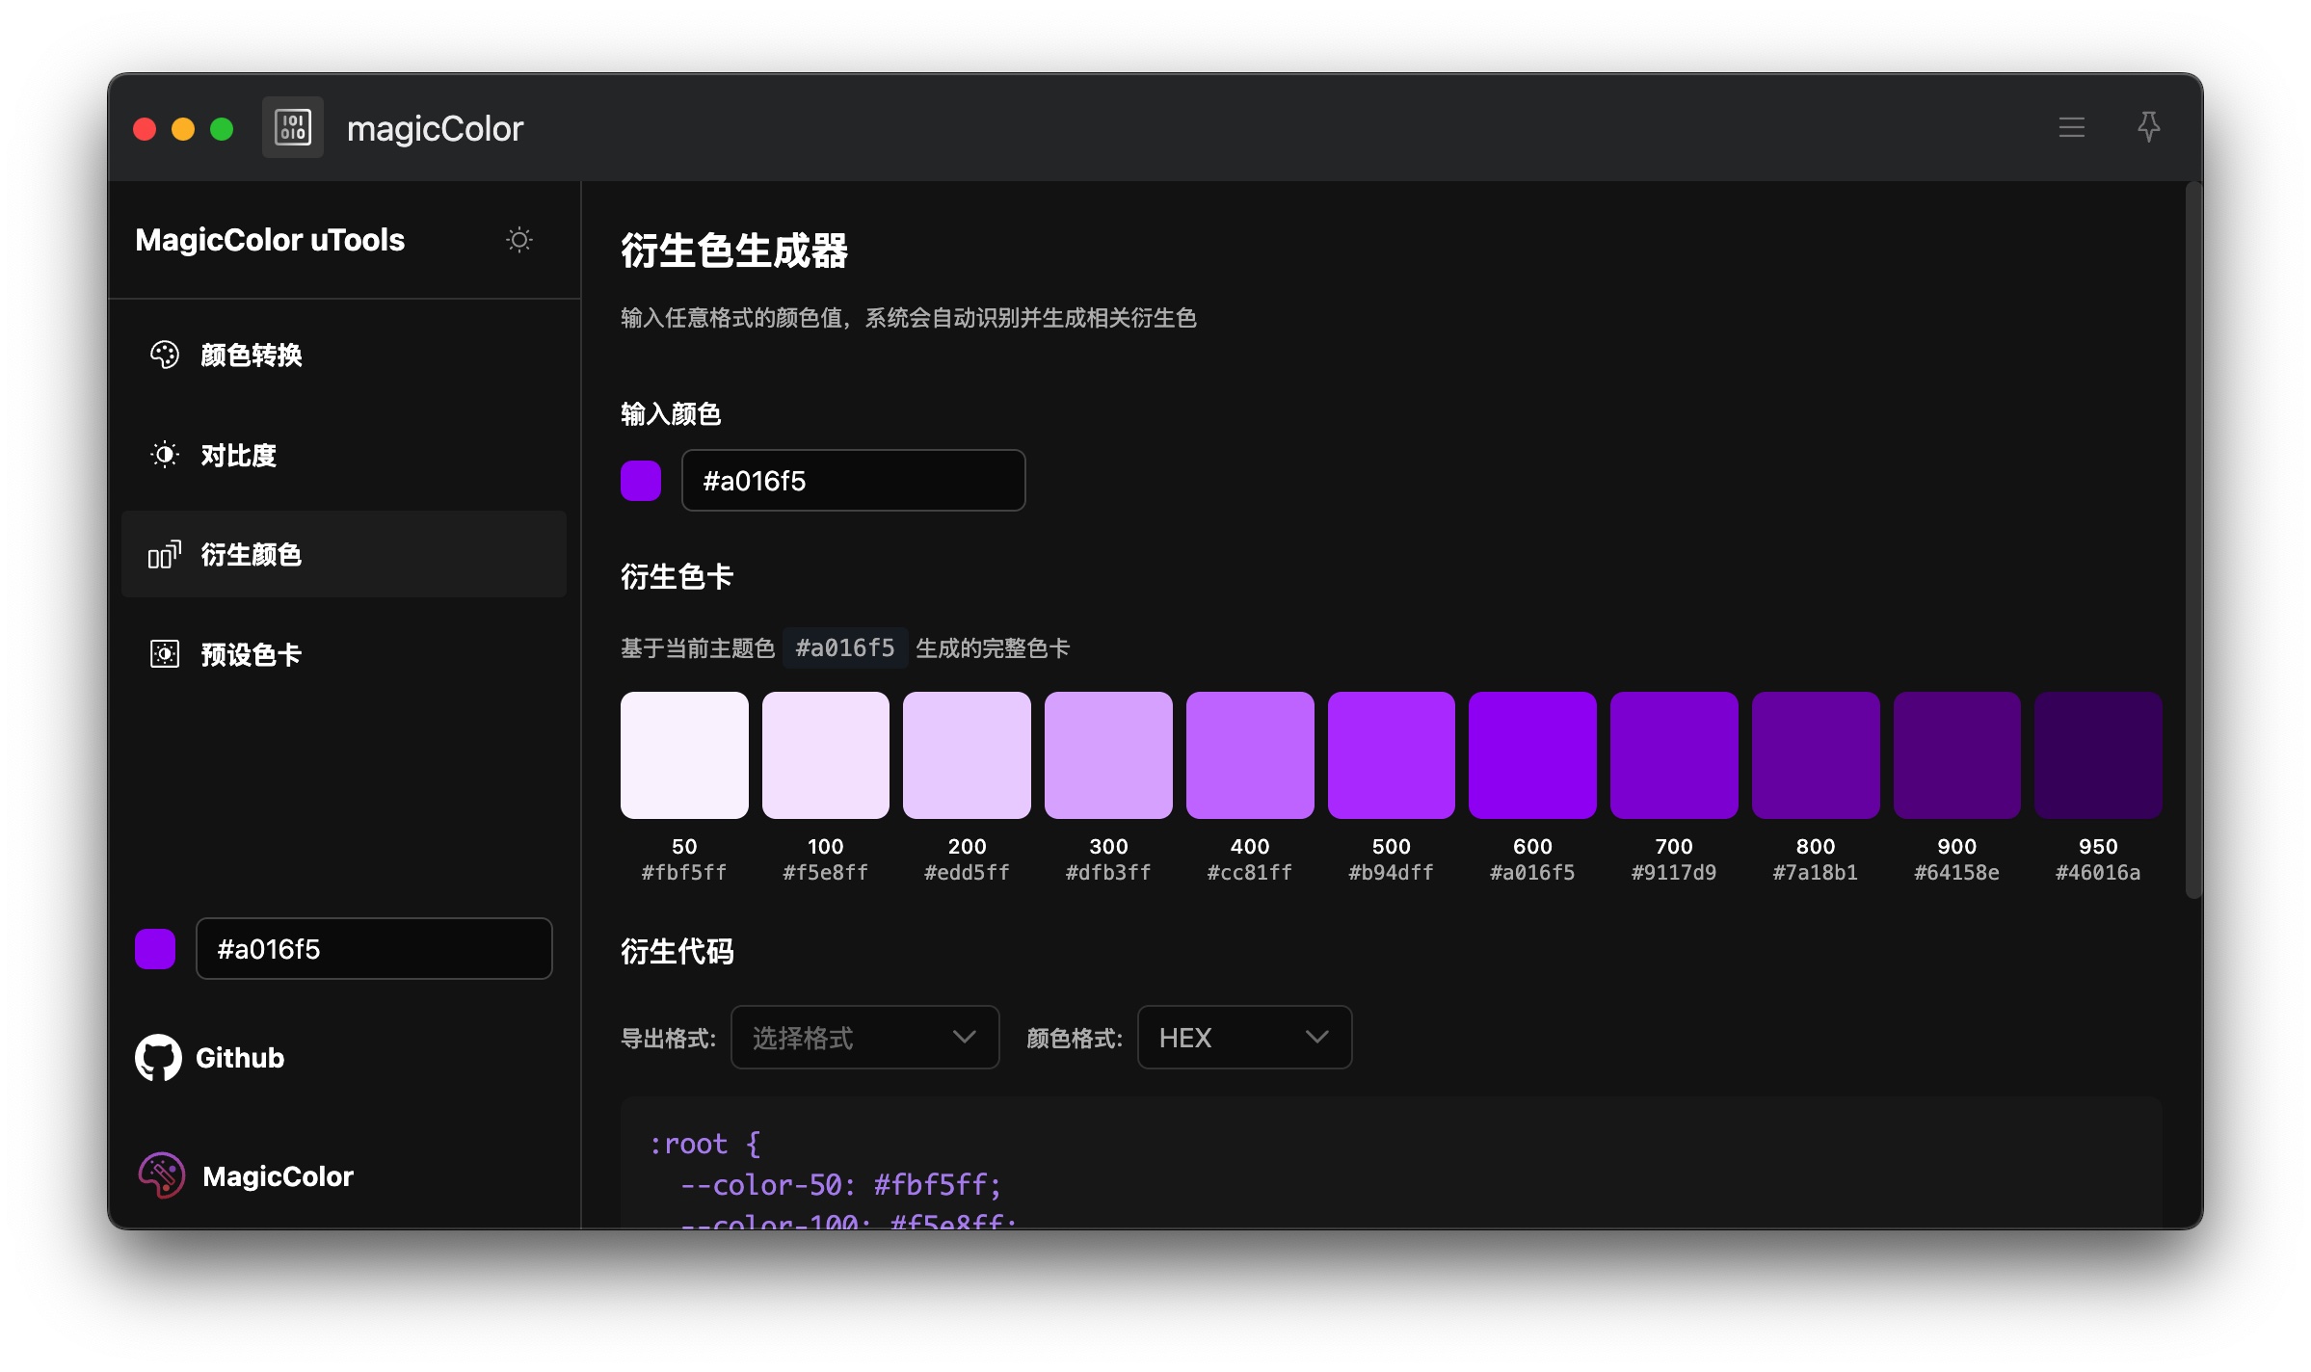Viewport: 2311px width, 1372px height.
Task: Click the --color-50 code line
Action: pos(841,1184)
